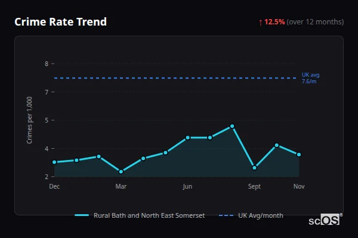Viewport: 358px width, 238px height.
Task: Click the dashed UK average line
Action: pos(175,78)
